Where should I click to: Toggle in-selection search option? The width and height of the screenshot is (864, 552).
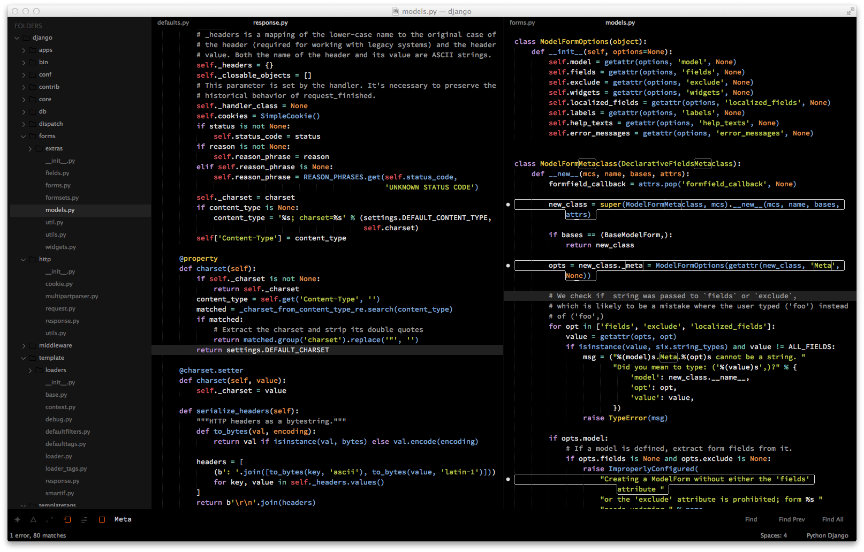[x=84, y=519]
